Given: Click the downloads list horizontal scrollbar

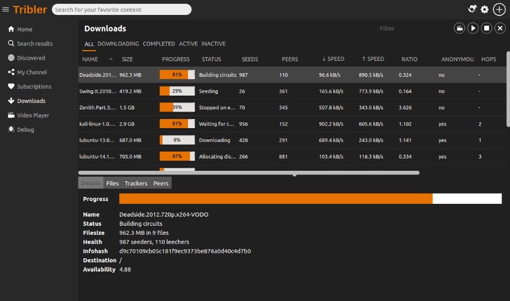Looking at the screenshot, I should (x=249, y=172).
